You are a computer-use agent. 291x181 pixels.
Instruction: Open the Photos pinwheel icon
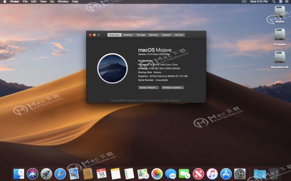click(157, 174)
